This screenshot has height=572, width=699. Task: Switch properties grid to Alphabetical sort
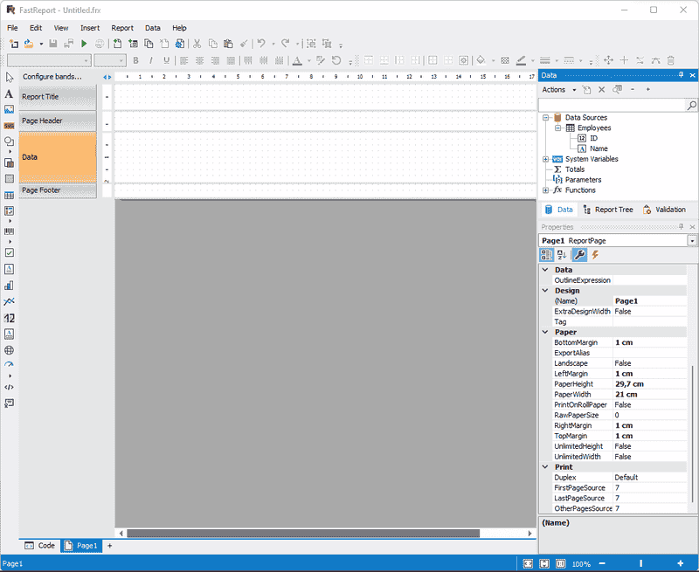tap(562, 255)
